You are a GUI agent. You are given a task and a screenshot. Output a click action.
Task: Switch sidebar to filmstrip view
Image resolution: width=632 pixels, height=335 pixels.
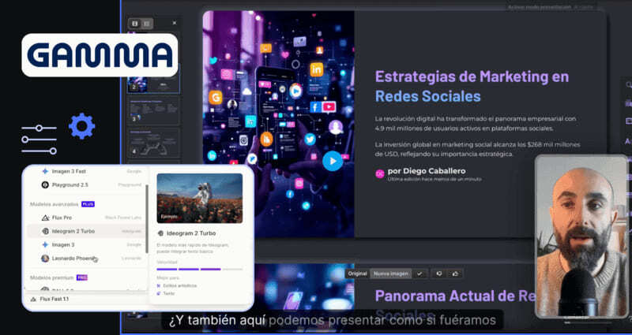click(134, 24)
